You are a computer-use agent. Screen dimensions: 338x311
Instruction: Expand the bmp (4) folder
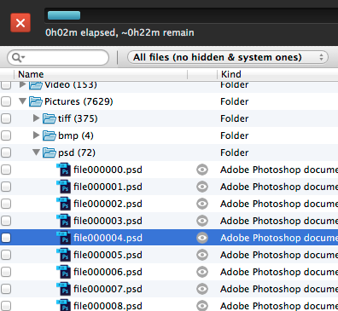[36, 135]
